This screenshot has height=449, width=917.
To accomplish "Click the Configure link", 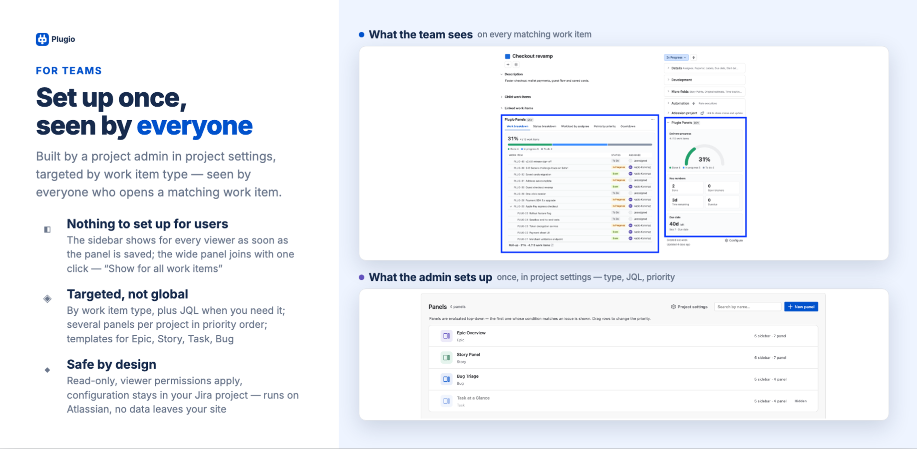I will [x=734, y=240].
